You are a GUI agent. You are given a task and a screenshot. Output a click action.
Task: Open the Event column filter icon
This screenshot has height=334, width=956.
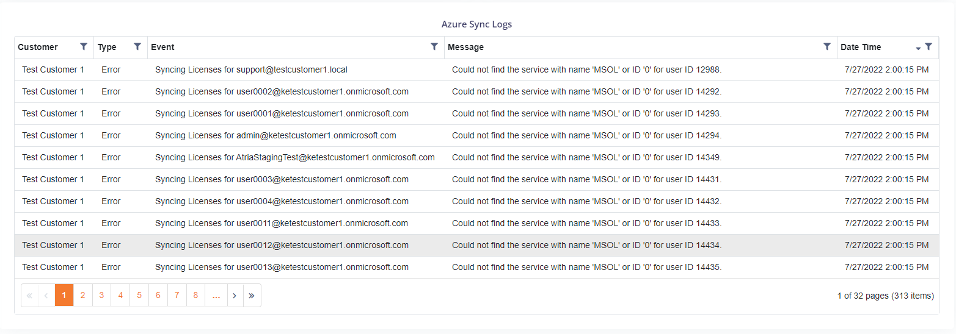434,46
